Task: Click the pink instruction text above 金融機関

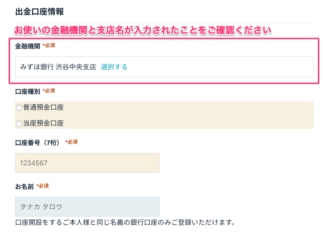Action: tap(143, 31)
